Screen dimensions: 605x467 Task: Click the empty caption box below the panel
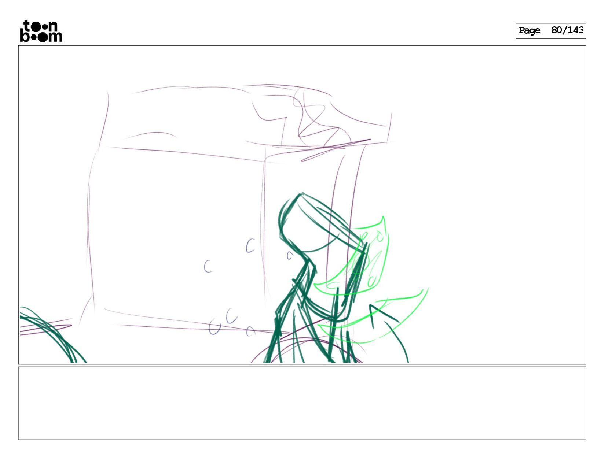pos(302,403)
